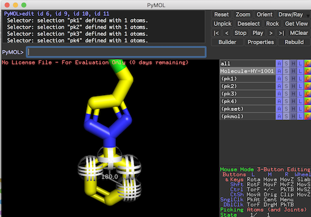Click the A action button for pk2
This screenshot has height=217, width=311.
click(x=279, y=86)
